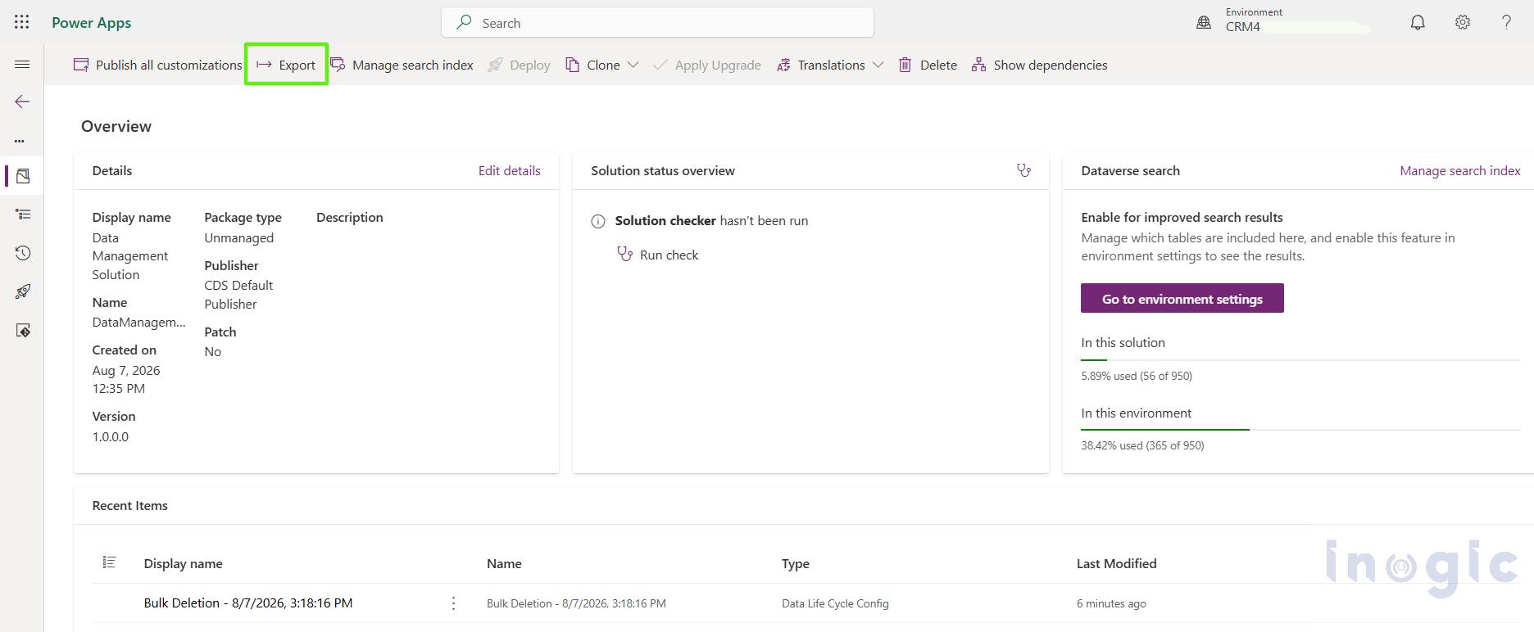
Task: Click 'CDS Default Publisher' value
Action: tap(238, 295)
